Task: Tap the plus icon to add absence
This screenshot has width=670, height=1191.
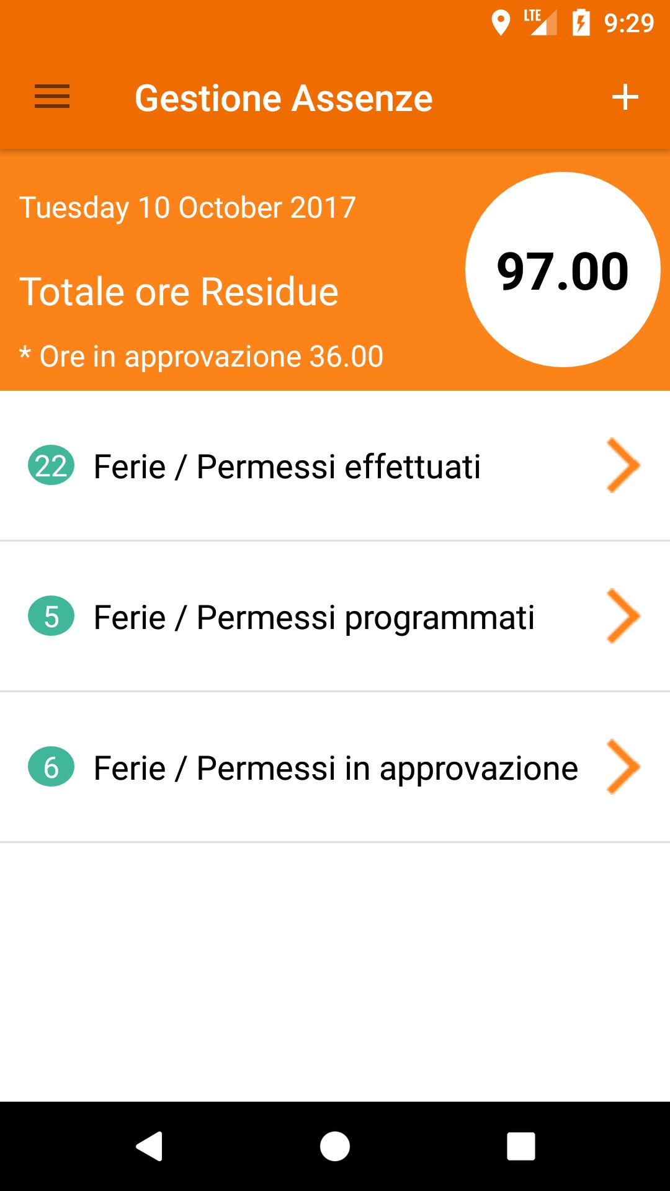Action: point(625,97)
